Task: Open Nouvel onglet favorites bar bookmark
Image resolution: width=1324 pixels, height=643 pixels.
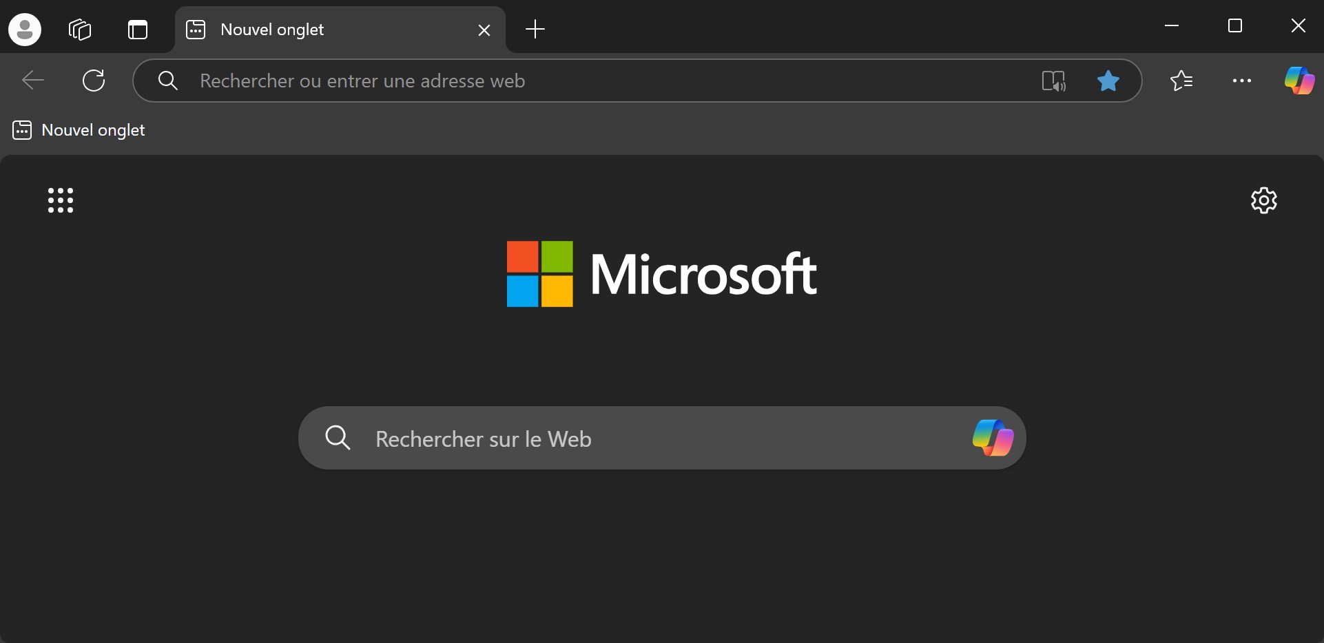Action: pyautogui.click(x=79, y=130)
